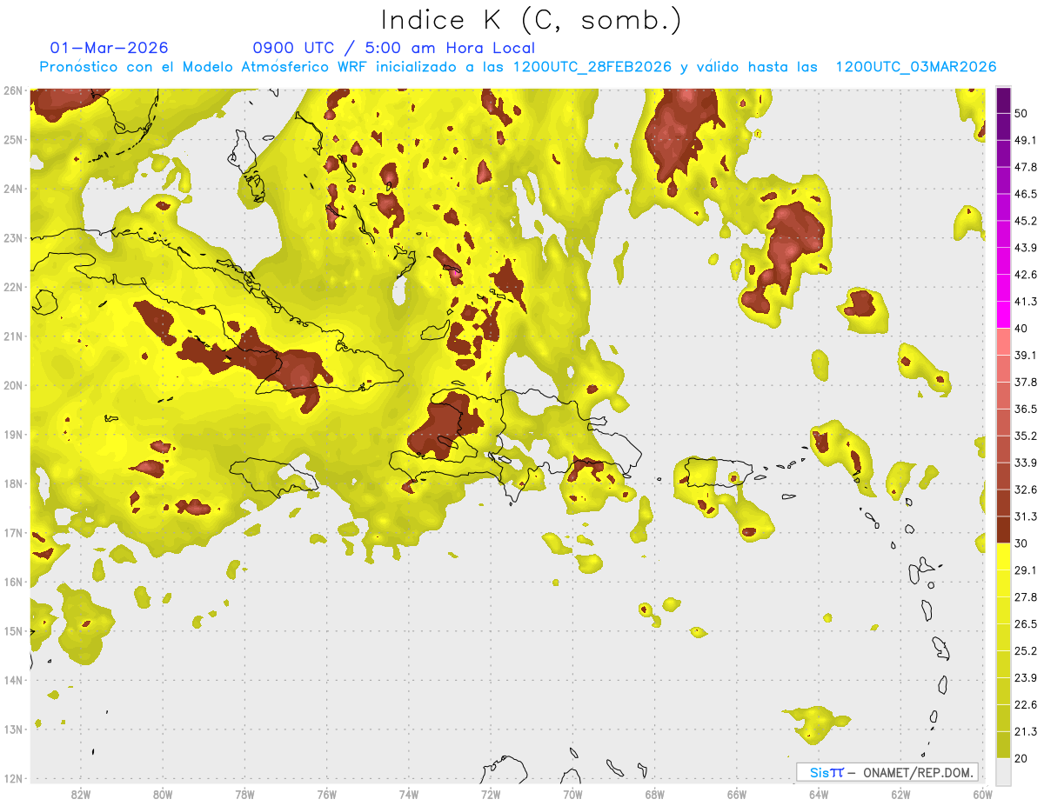The image size is (1044, 806).
Task: Click '0900 UTC / 5:00 am Hora Local'
Action: click(393, 48)
